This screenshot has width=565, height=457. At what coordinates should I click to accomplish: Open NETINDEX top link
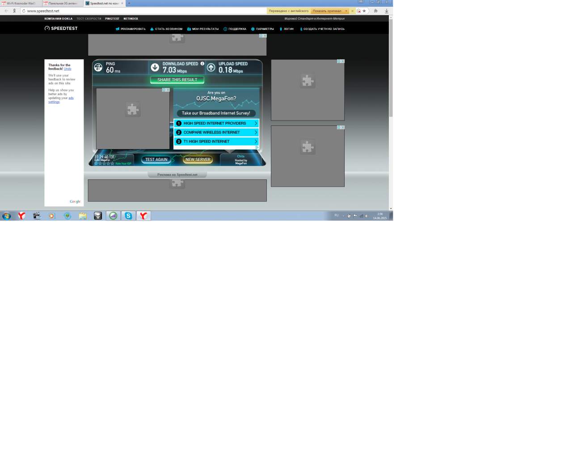pyautogui.click(x=131, y=19)
